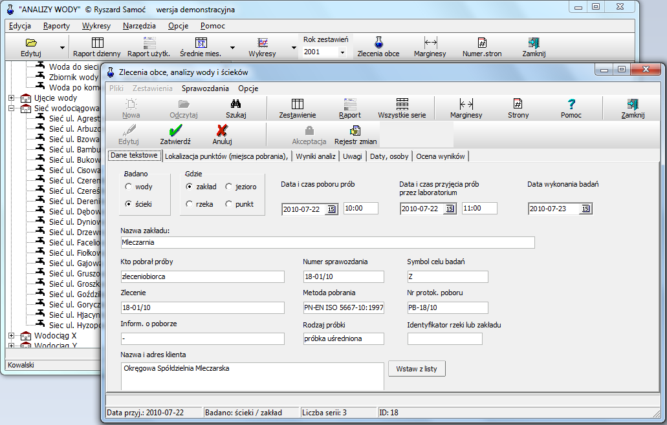Switch to the Wyniki analiz tab
Image resolution: width=667 pixels, height=425 pixels.
[x=316, y=156]
